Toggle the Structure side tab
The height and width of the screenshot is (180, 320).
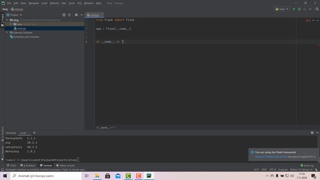point(2,134)
